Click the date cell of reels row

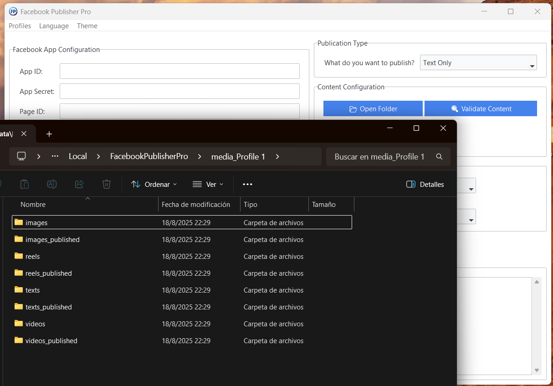click(186, 257)
